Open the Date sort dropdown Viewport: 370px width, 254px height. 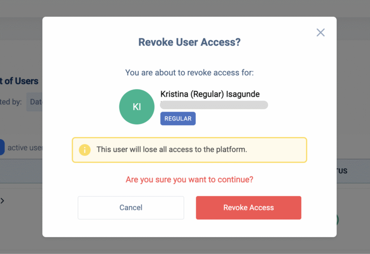coord(35,102)
